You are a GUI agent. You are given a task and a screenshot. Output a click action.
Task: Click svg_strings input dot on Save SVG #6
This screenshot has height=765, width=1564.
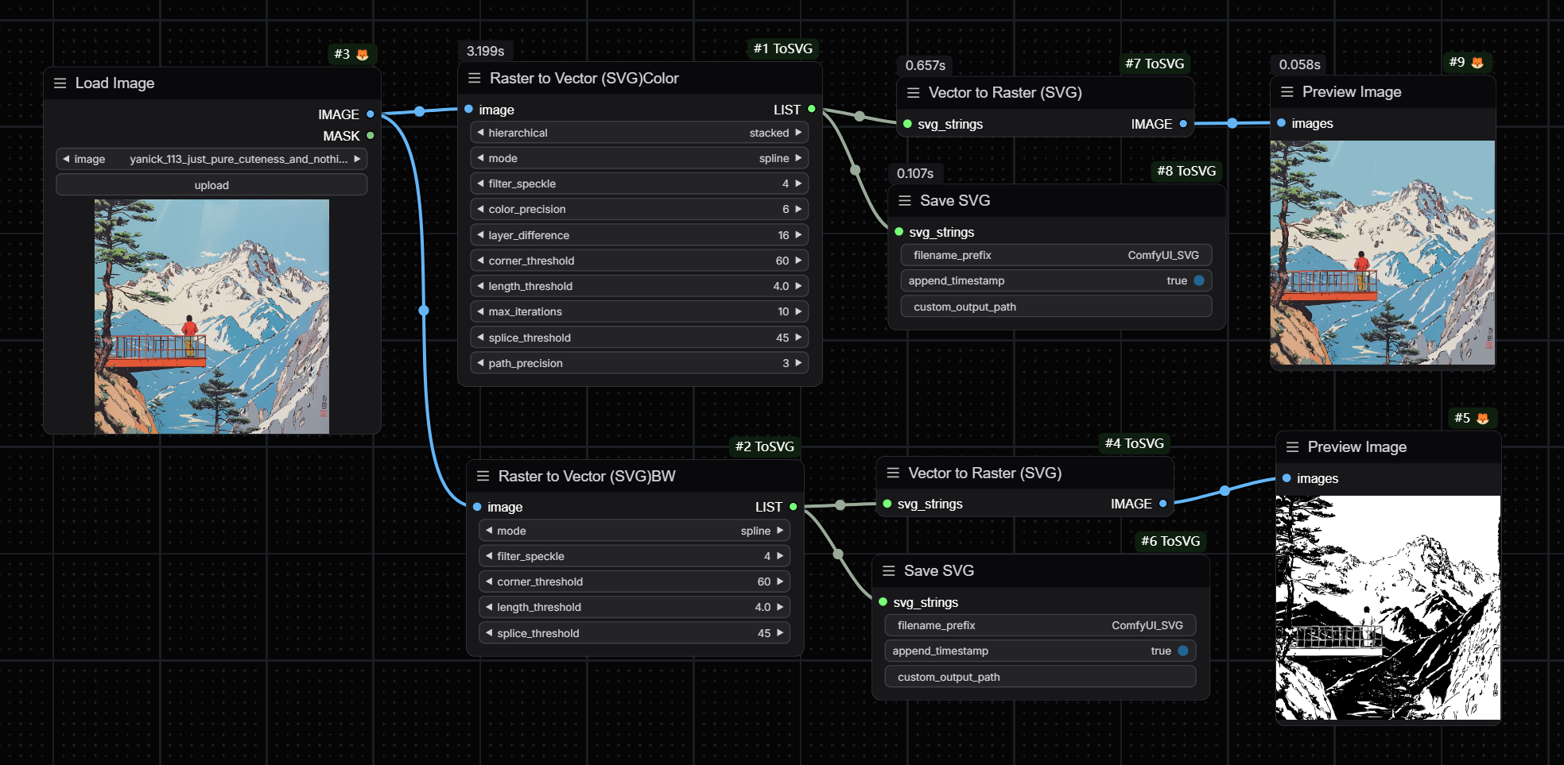click(x=883, y=602)
